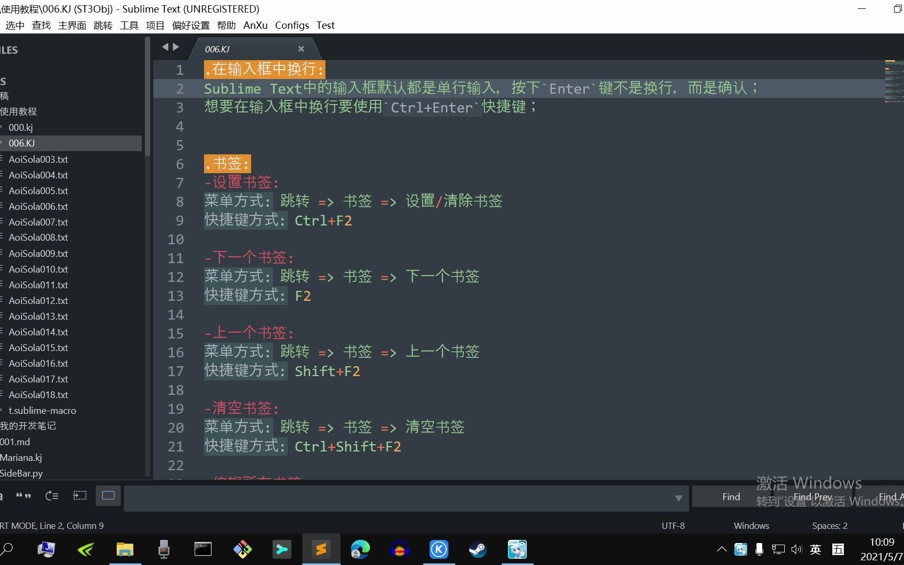Image resolution: width=904 pixels, height=565 pixels.
Task: Open AoiSola004.txt in the sidebar
Action: pos(71,175)
